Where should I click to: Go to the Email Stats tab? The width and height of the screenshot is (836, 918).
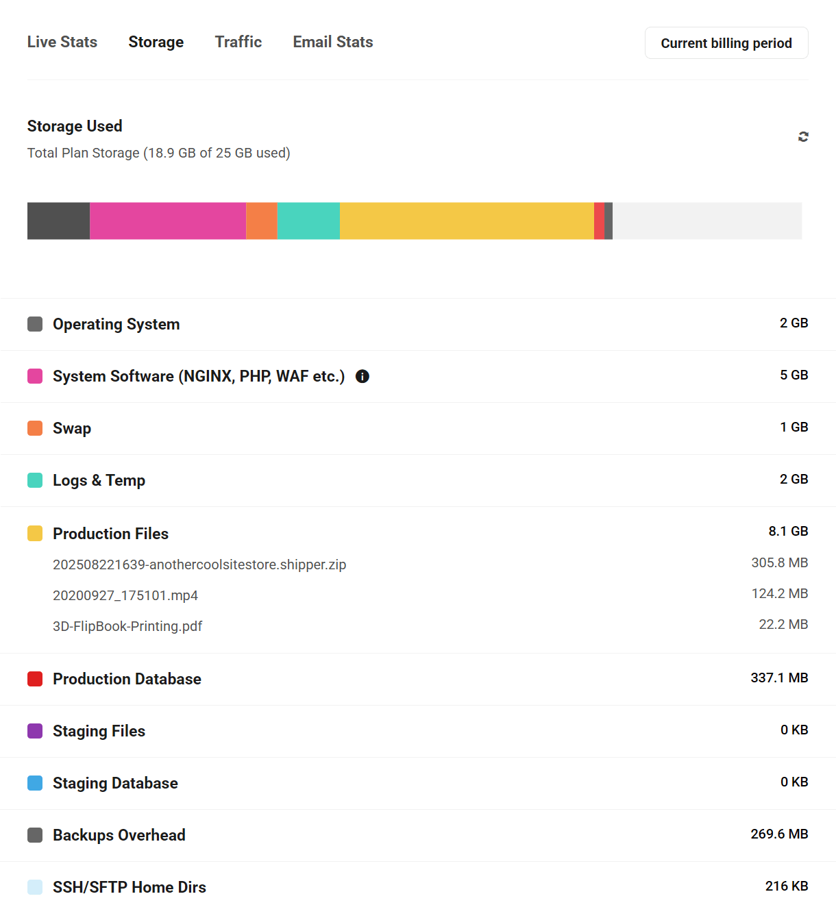pyautogui.click(x=333, y=42)
